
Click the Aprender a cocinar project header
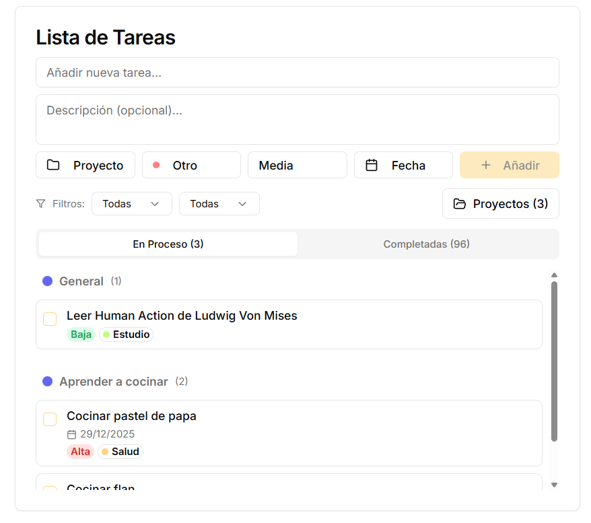click(113, 381)
